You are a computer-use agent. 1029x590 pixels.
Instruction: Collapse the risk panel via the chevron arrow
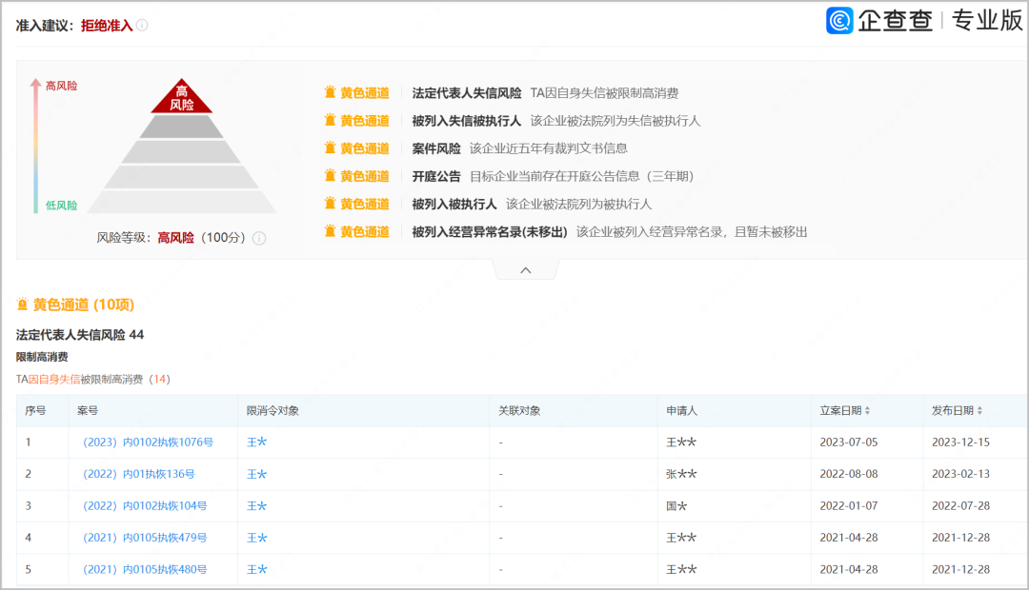525,269
